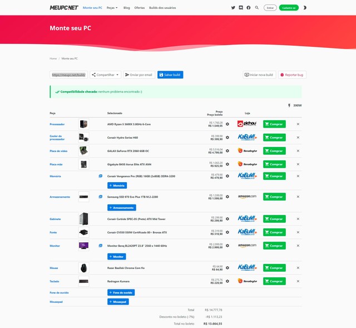Remove the Corsair Vengeance memory item
356x328 pixels.
(298, 176)
